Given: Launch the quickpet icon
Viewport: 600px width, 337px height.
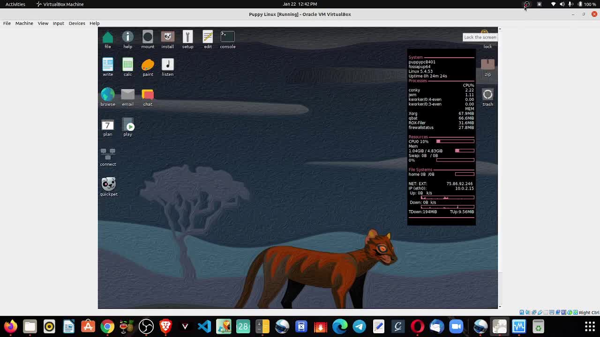Looking at the screenshot, I should (x=108, y=187).
